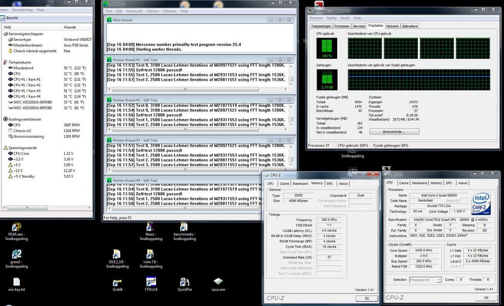Click the up scroll arrow of Worker thread #3

click(x=291, y=146)
